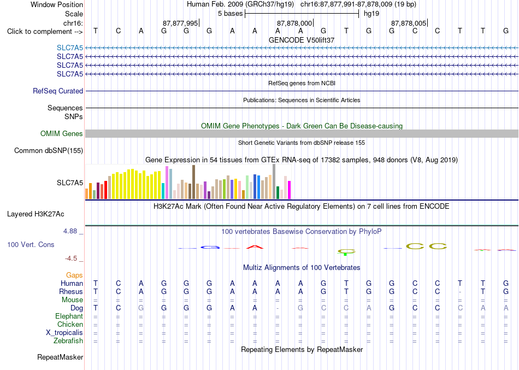
Task: Click the 'SNPs' track label
Action: (74, 116)
